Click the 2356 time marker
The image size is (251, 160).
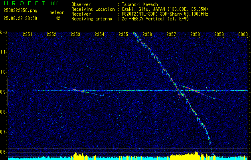(147, 34)
